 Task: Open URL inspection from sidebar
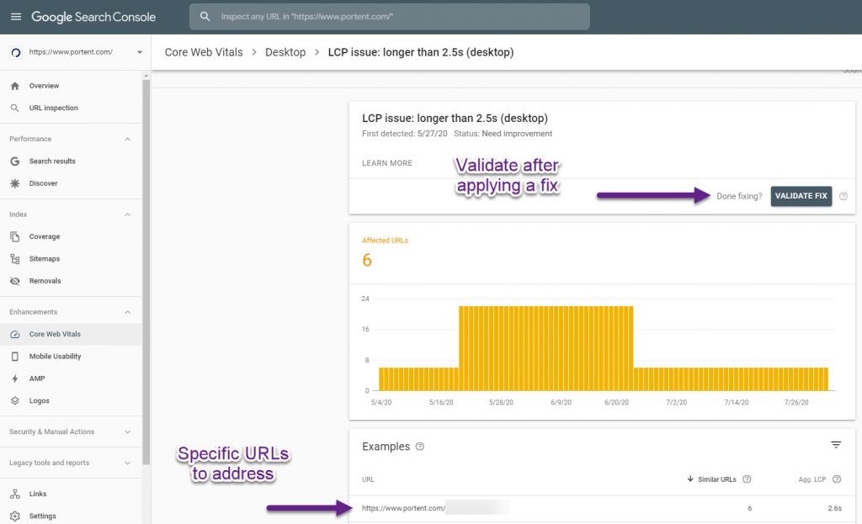pyautogui.click(x=71, y=108)
